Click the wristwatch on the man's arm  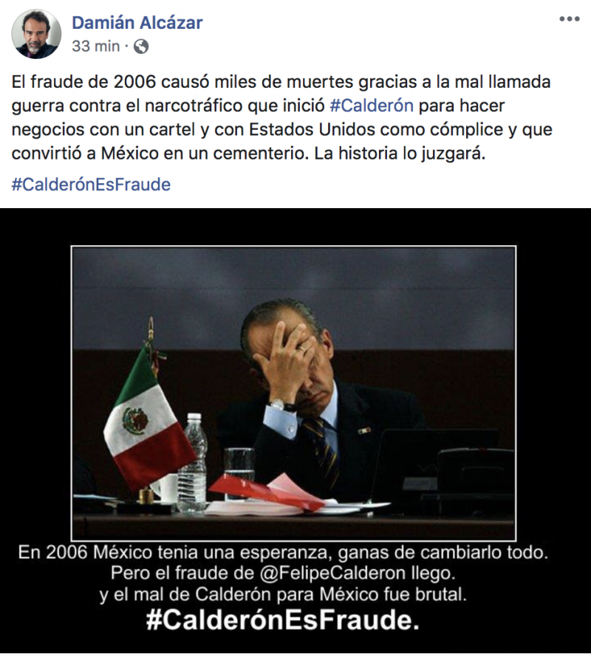[282, 405]
